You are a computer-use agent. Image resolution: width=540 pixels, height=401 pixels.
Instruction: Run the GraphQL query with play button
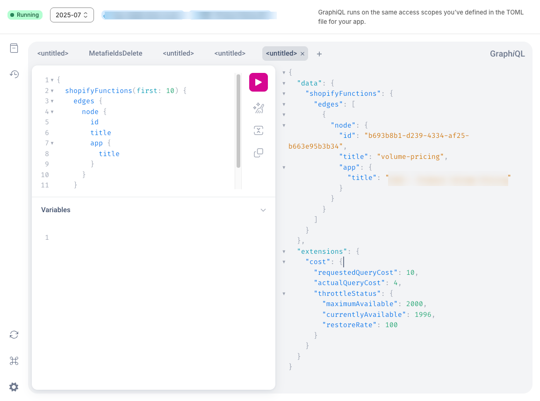(x=258, y=82)
